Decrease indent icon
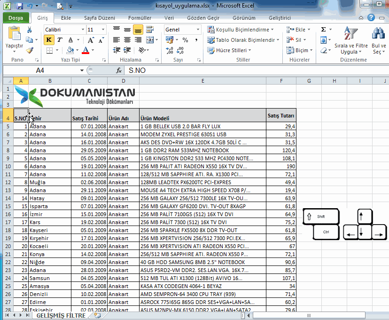 pyautogui.click(x=117, y=50)
